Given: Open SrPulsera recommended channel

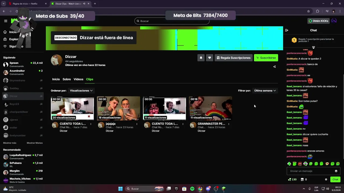Looking at the screenshot, I should point(23,164).
